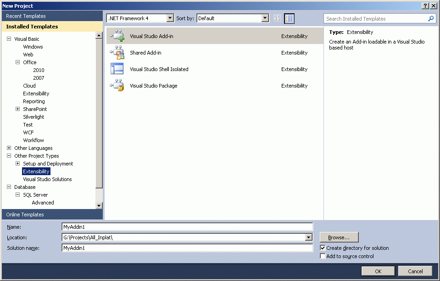The height and width of the screenshot is (281, 440).
Task: Click the Name input field
Action: coord(187,227)
